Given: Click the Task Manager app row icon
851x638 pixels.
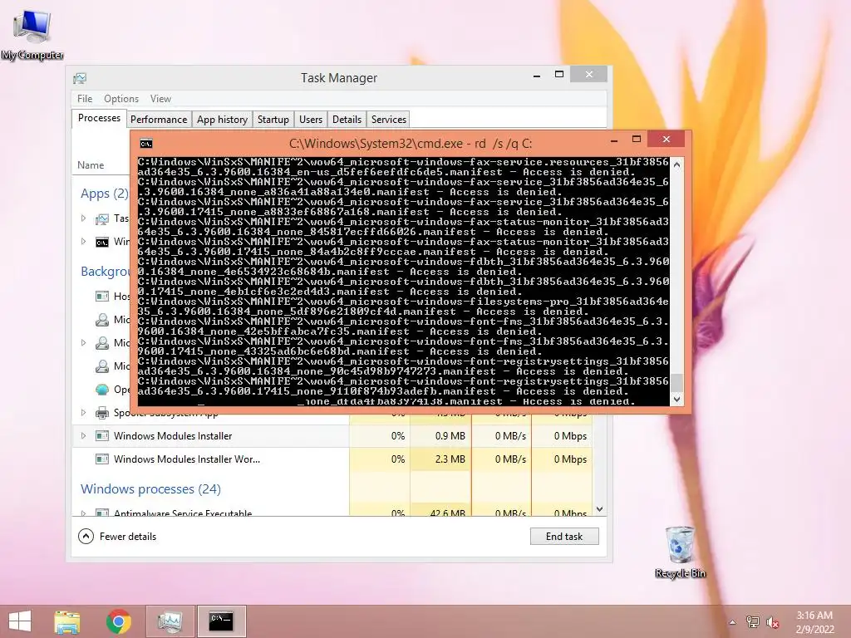Looking at the screenshot, I should click(102, 218).
